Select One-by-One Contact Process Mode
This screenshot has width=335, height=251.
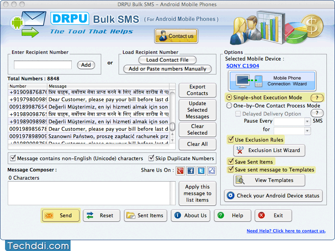pyautogui.click(x=229, y=106)
